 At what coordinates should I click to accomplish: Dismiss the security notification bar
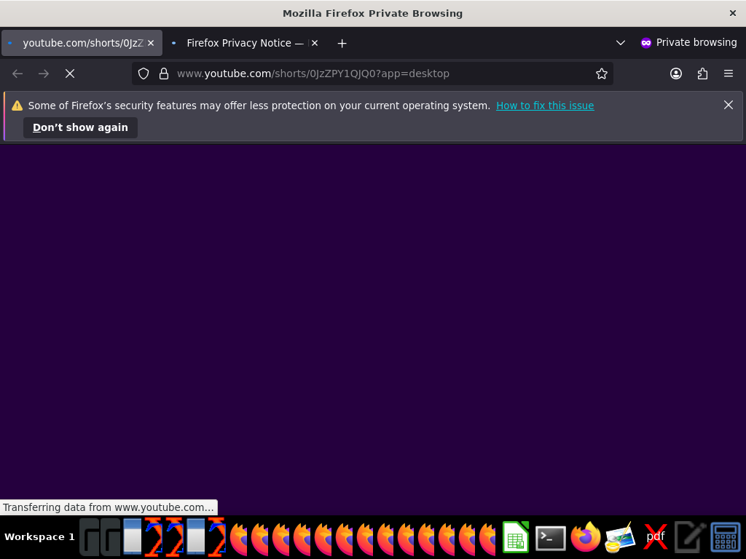click(x=728, y=105)
